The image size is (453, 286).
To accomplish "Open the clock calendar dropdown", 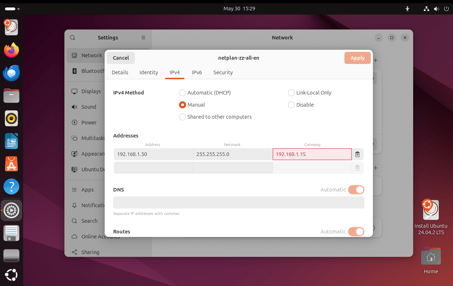I will (x=239, y=9).
